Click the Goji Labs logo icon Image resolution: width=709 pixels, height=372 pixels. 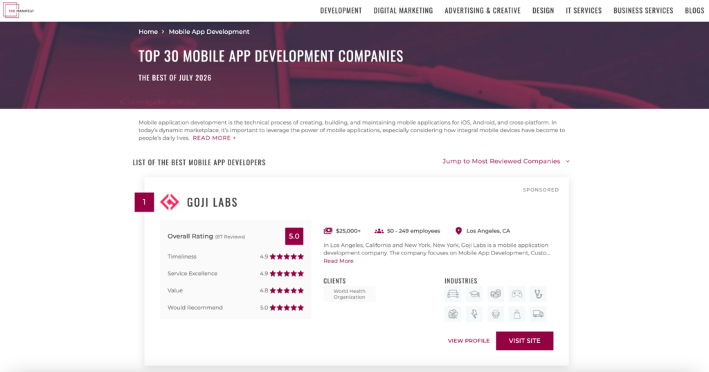[x=170, y=202]
